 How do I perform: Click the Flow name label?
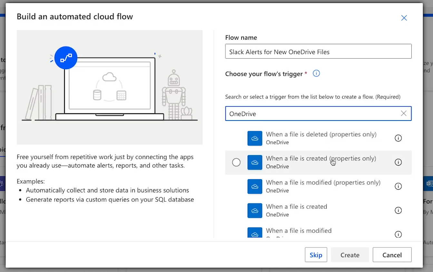pyautogui.click(x=241, y=37)
